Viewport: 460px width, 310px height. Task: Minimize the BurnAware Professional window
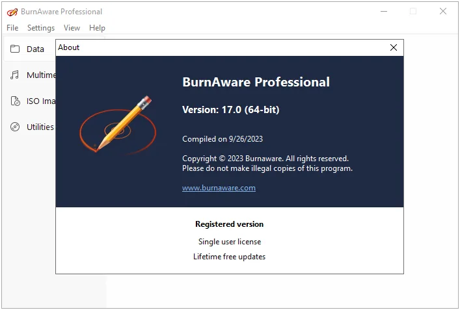coord(384,12)
